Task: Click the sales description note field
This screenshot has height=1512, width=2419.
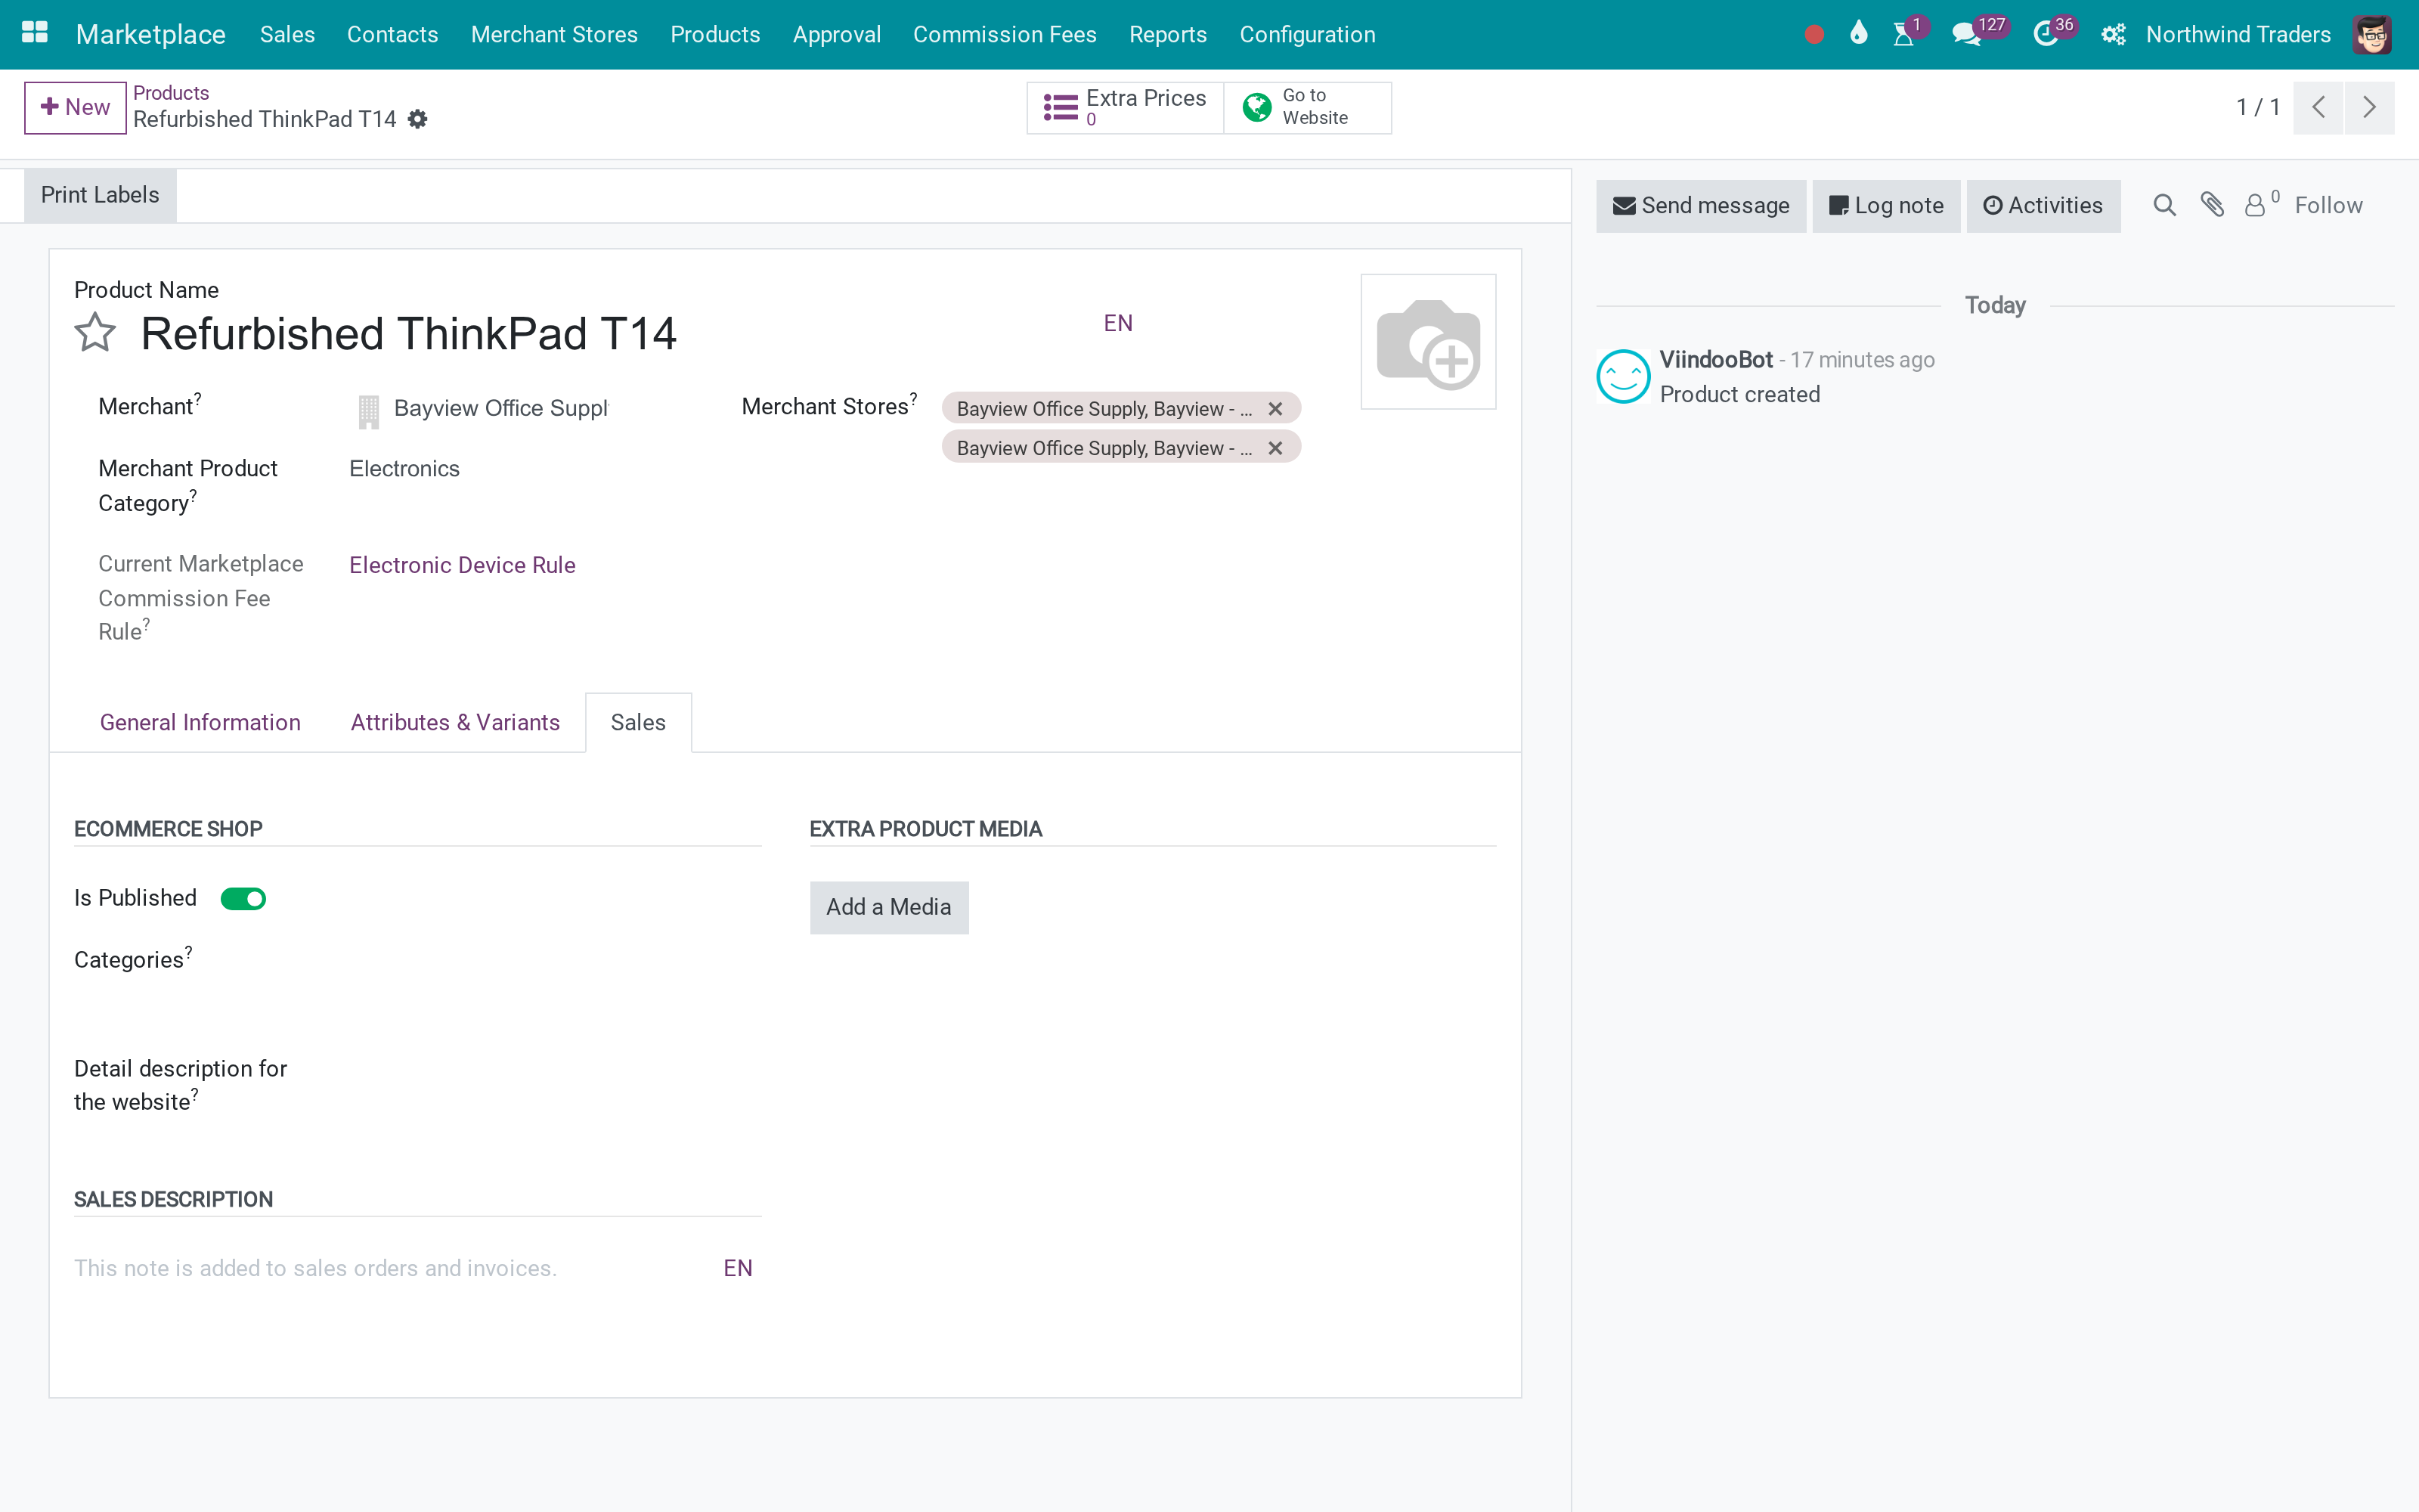Action: 392,1268
